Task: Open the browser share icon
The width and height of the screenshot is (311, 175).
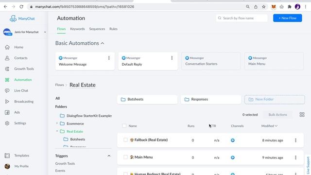Action: point(256,7)
